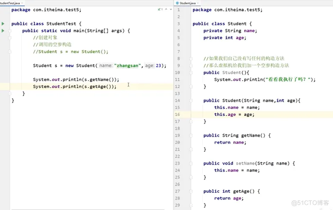This screenshot has height=210, width=333.
Task: Click the '//调用的空参构造' comment
Action: click(52, 44)
